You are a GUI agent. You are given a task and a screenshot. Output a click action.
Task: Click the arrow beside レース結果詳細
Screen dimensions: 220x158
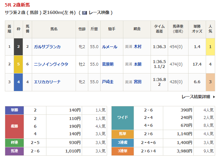214,97
